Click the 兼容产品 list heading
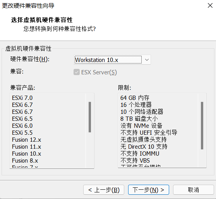This screenshot has width=216, height=199. click(22, 87)
